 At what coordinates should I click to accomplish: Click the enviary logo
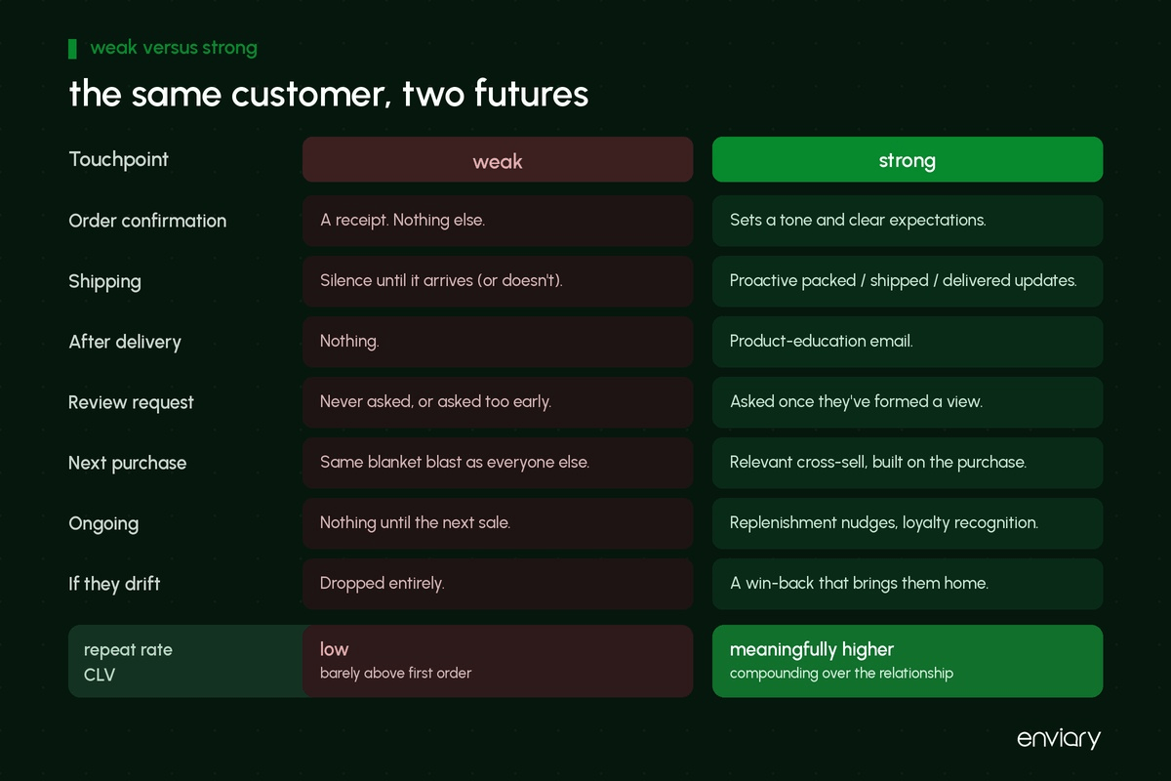(1058, 738)
